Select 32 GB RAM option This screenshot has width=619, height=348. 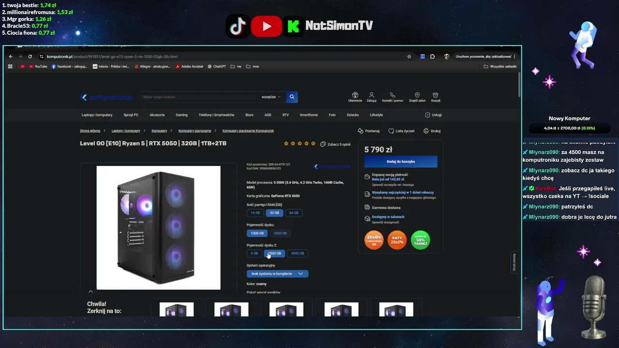275,213
